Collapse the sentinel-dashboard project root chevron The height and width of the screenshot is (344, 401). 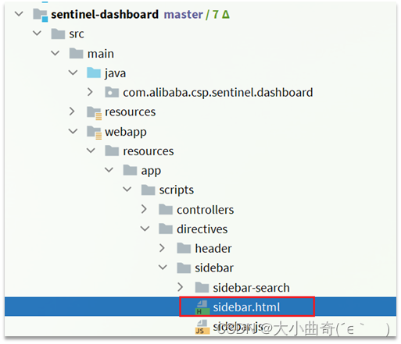point(19,14)
